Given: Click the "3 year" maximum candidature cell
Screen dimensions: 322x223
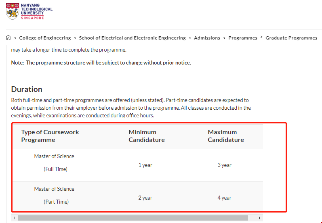Looking at the screenshot, I should coord(224,165).
